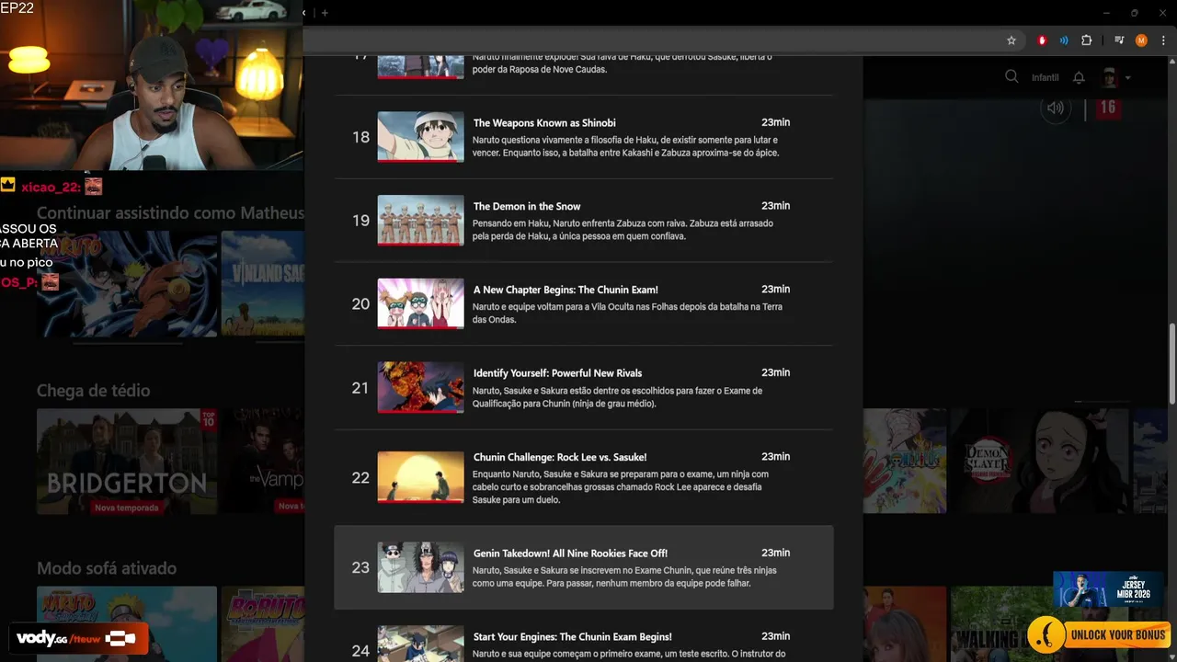1177x662 pixels.
Task: Open the Bridgerton card in Chega de tédio
Action: (x=127, y=462)
